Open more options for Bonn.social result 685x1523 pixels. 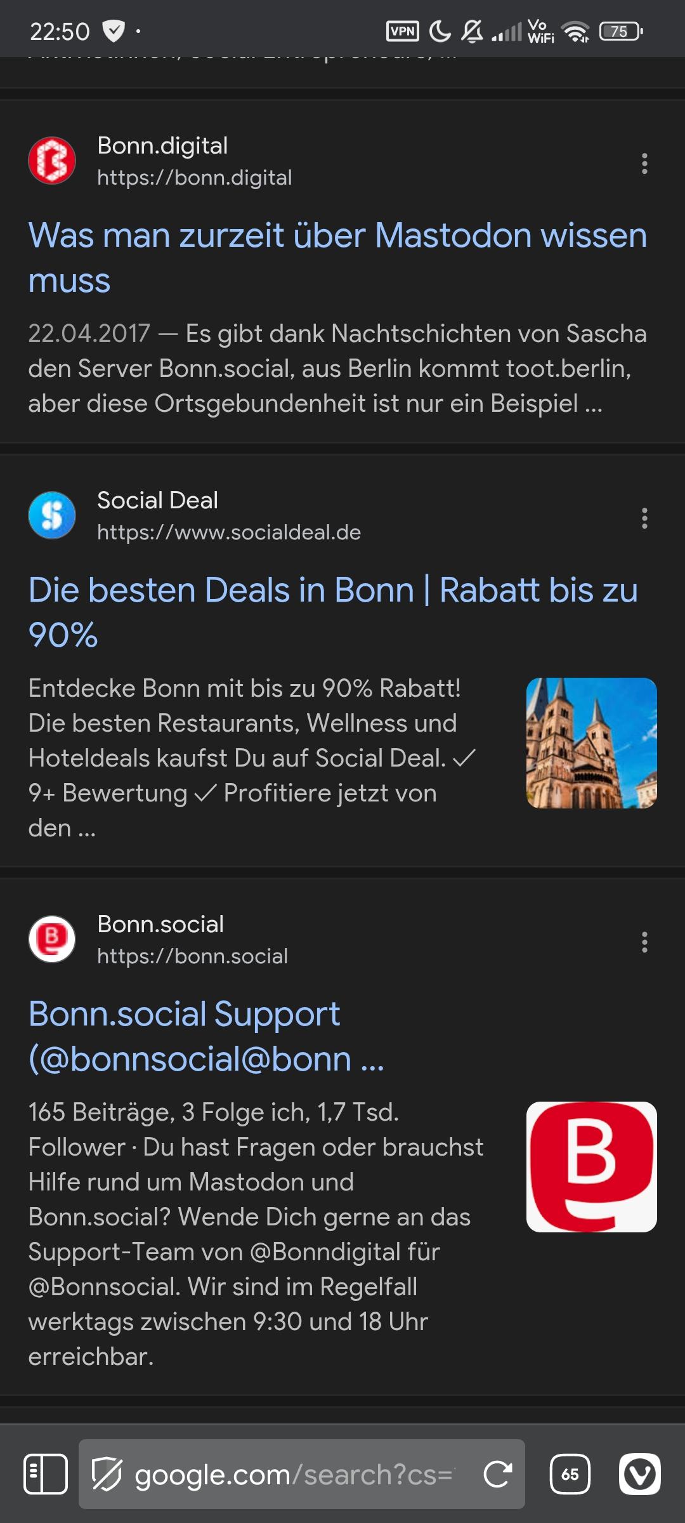click(x=644, y=942)
